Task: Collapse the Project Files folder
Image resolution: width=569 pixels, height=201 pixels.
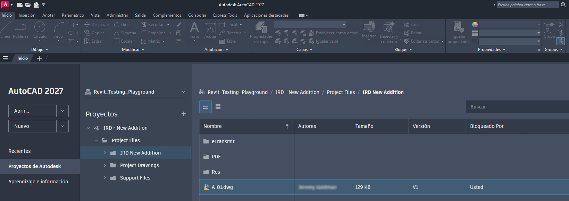Action: click(97, 140)
